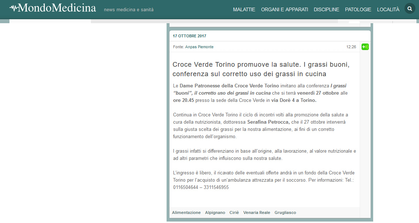Open the ORGANI E APPARATI menu
The height and width of the screenshot is (223, 419).
[284, 9]
